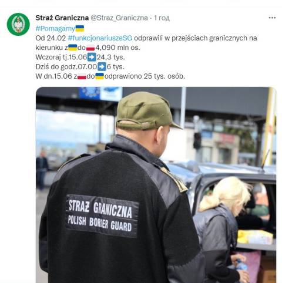This screenshot has width=282, height=283.
Task: Click the Straż Graniczna display name
Action: tap(62, 18)
